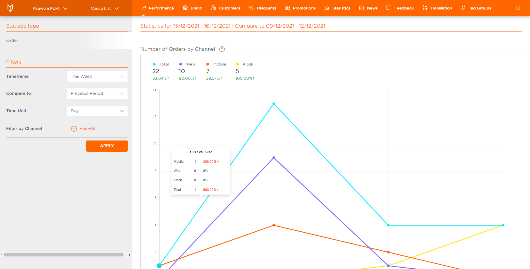Open the Translation tab
Viewport: 530px width, 269px height.
[x=437, y=8]
